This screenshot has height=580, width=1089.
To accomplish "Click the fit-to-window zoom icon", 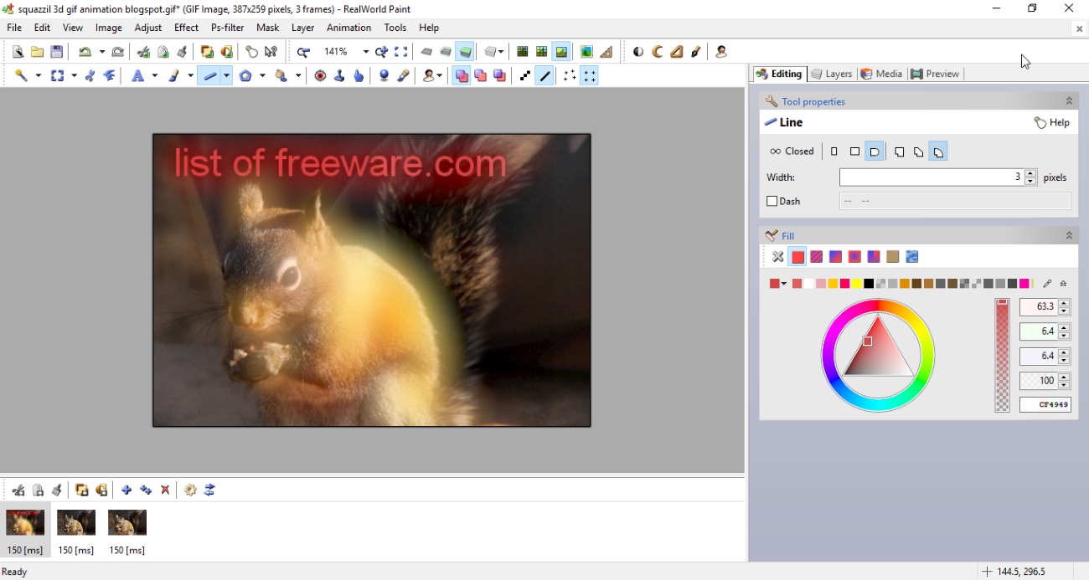I will pyautogui.click(x=400, y=52).
